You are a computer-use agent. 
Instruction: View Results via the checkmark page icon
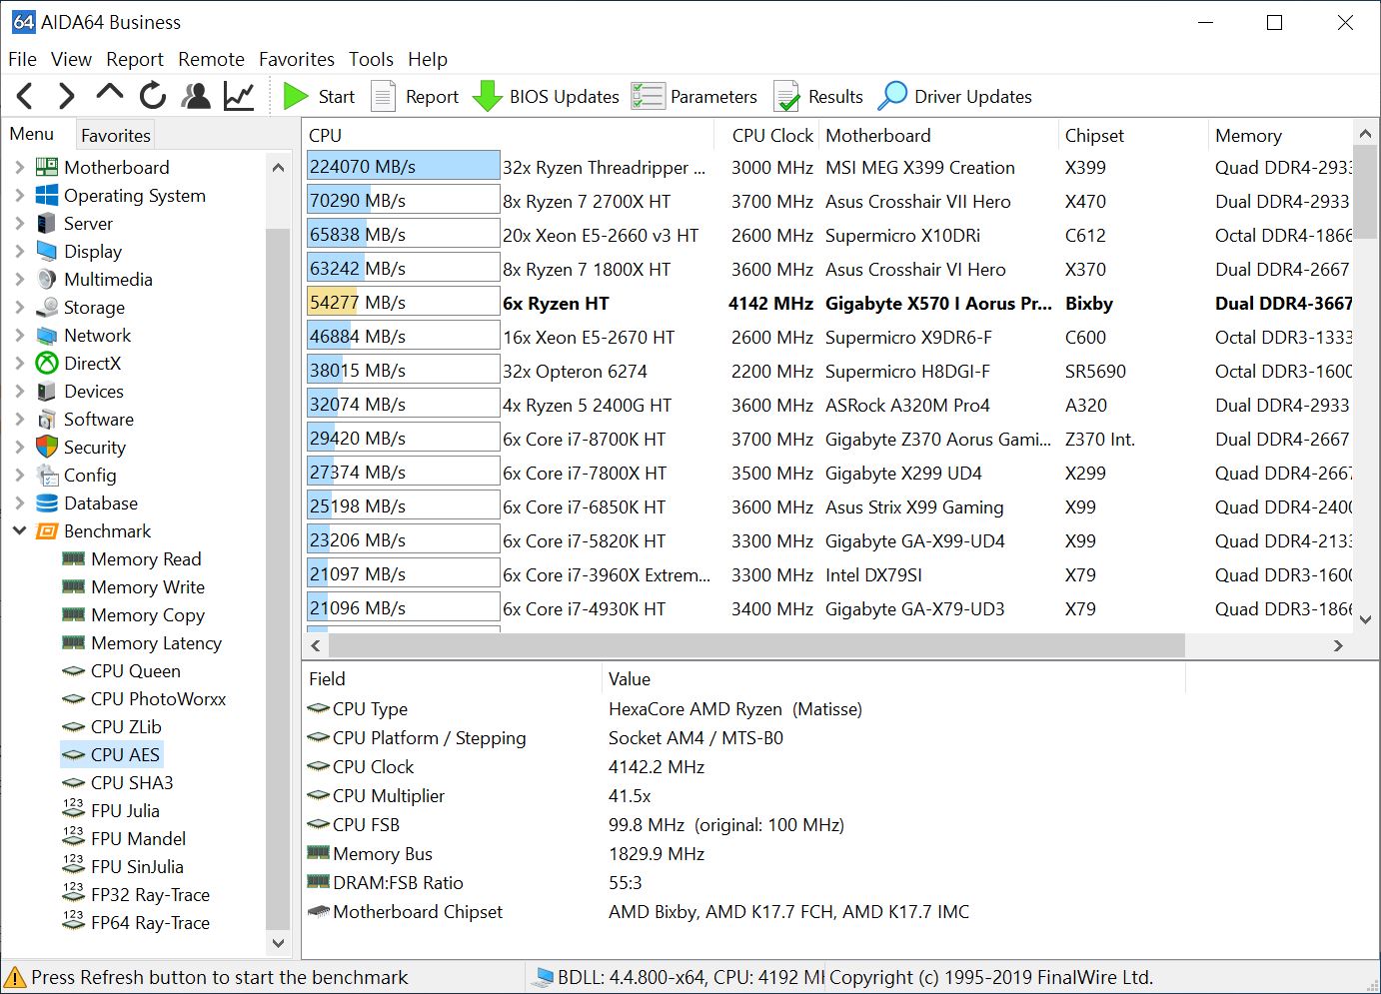[786, 95]
